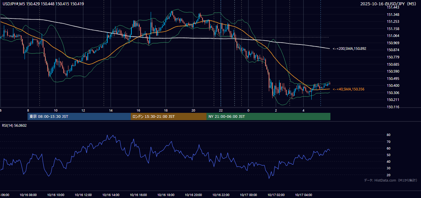The height and width of the screenshot is (198, 421).
Task: Click RSI scale level 50
Action: [x=389, y=155]
